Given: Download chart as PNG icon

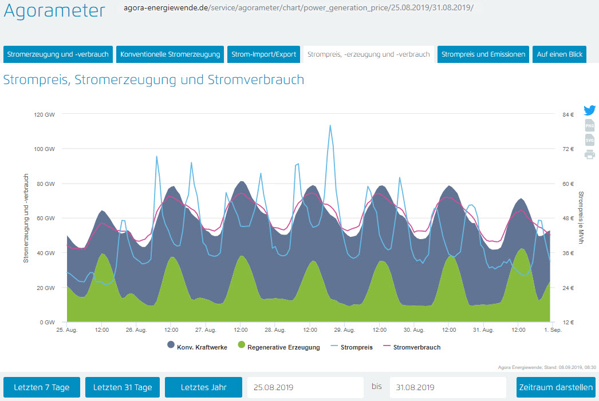Looking at the screenshot, I should click(x=589, y=126).
